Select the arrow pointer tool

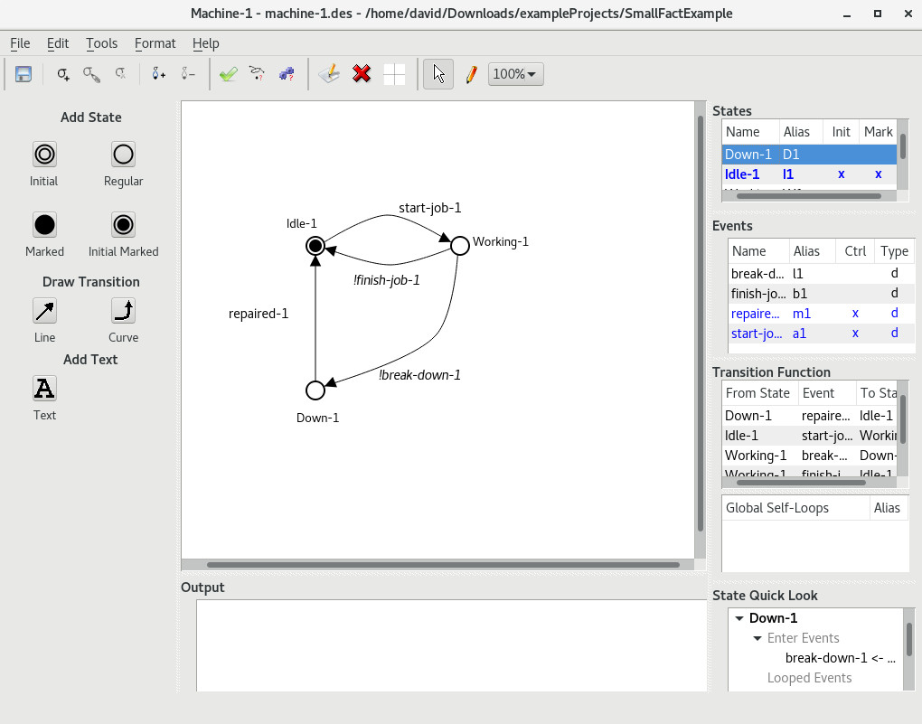[x=438, y=74]
